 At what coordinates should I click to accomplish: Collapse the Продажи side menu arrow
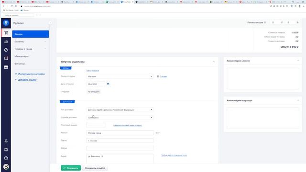[x=50, y=23]
